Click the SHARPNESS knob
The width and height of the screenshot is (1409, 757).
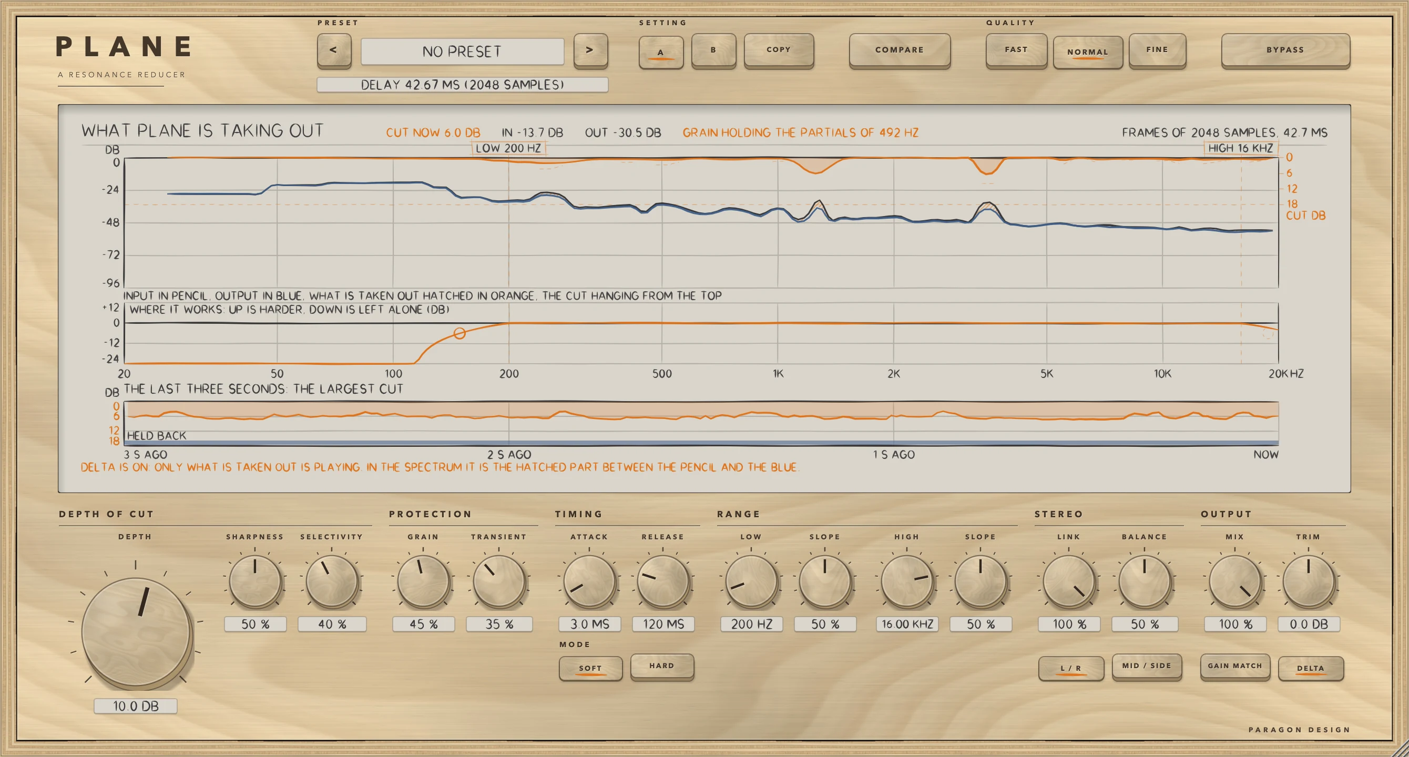click(x=255, y=582)
